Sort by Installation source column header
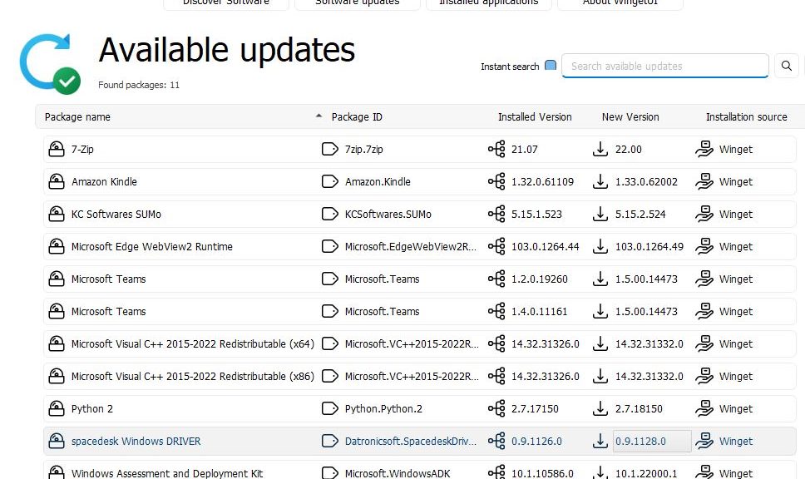This screenshot has width=805, height=479. 746,117
